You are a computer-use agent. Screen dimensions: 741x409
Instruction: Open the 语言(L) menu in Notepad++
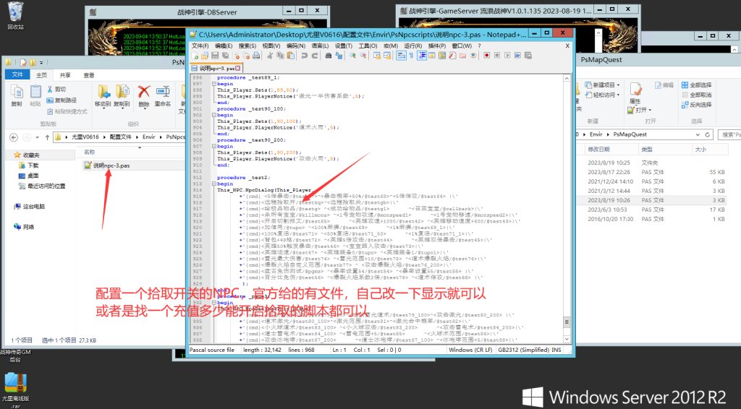point(320,46)
